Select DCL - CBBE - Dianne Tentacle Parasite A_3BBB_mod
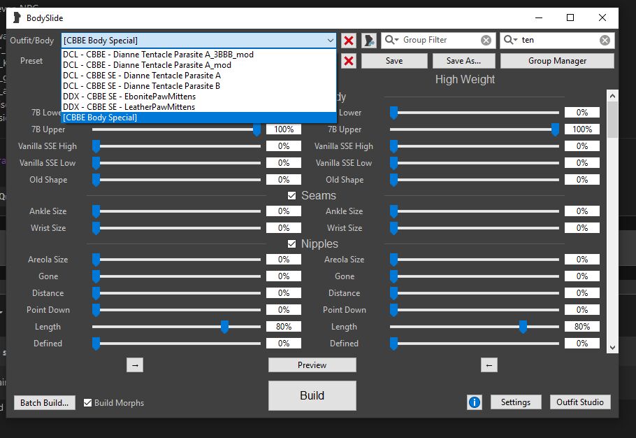This screenshot has width=636, height=438. tap(198, 55)
